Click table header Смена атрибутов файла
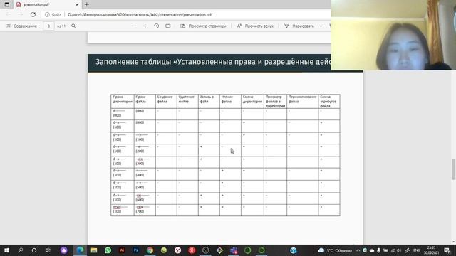 pos(328,102)
